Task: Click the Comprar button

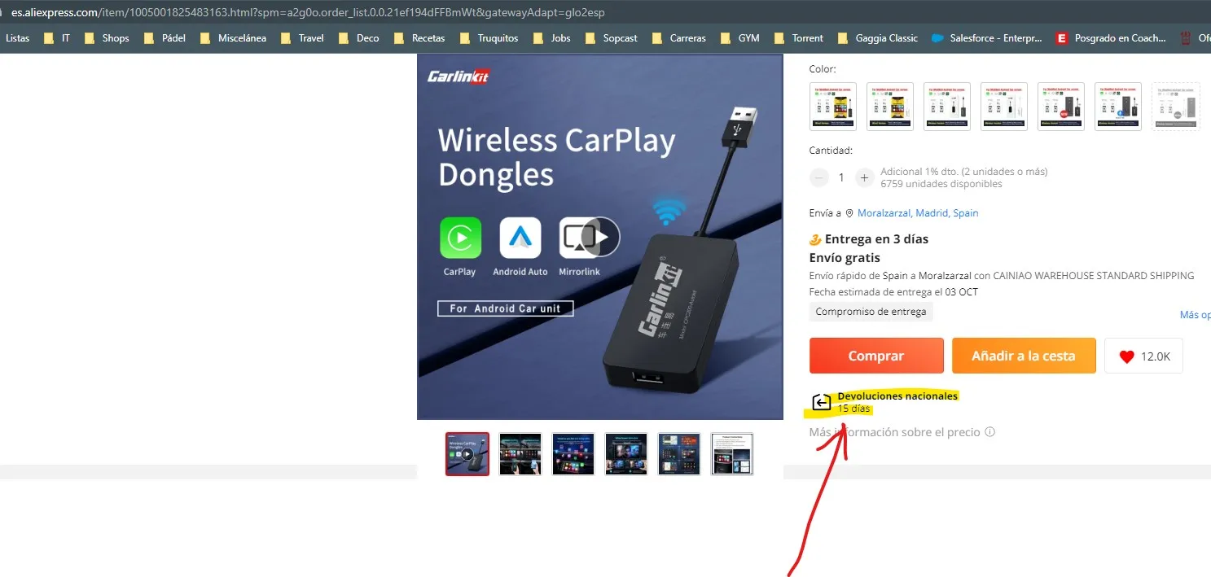Action: pyautogui.click(x=876, y=356)
